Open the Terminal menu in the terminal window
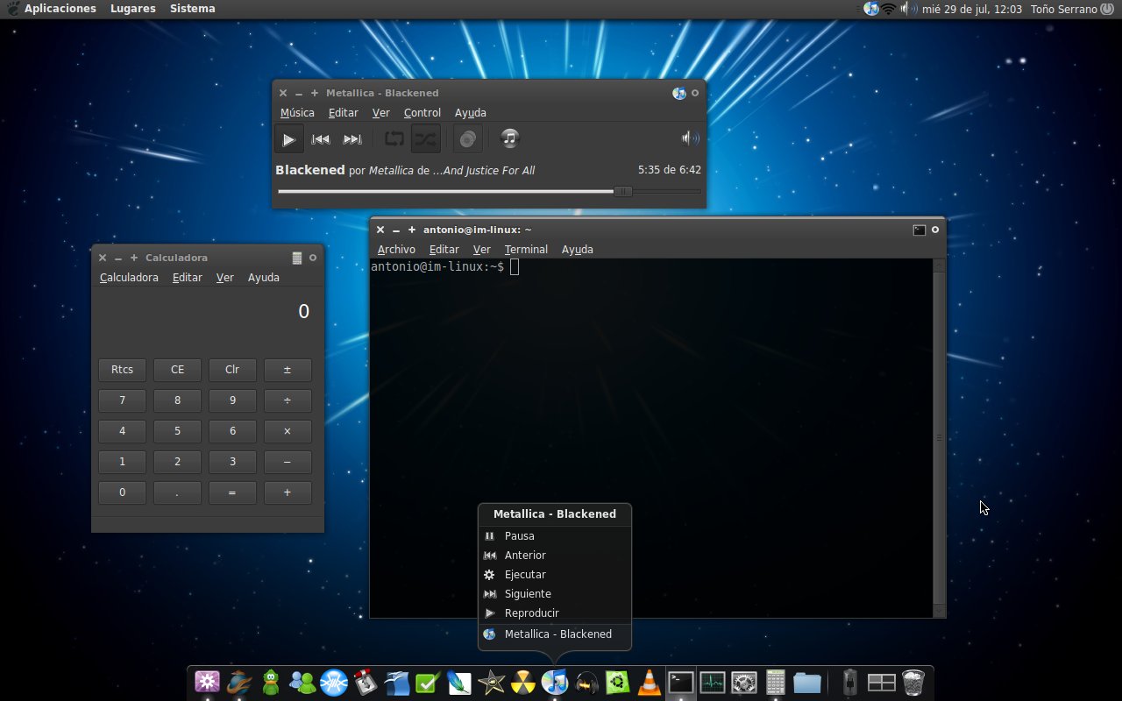Screen dimensions: 1122x701 pyautogui.click(x=526, y=249)
